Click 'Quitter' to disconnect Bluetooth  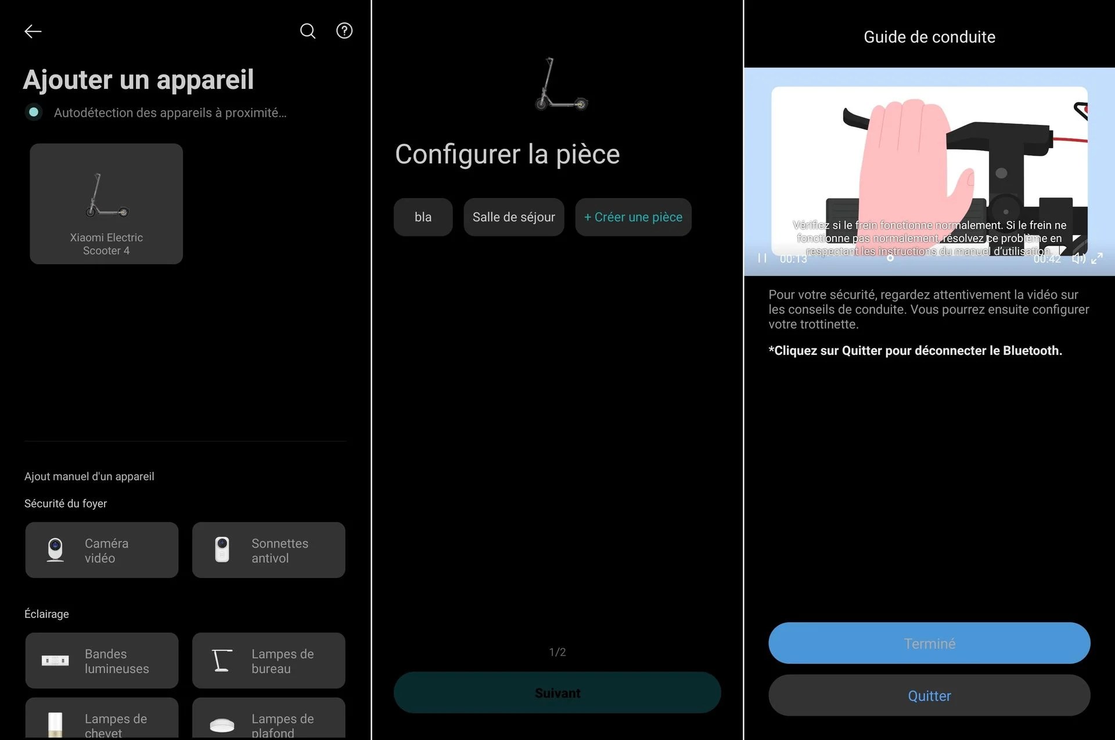[929, 692]
